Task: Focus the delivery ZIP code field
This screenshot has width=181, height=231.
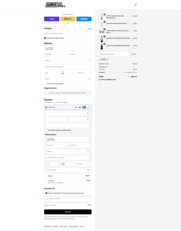Action: 84,73
